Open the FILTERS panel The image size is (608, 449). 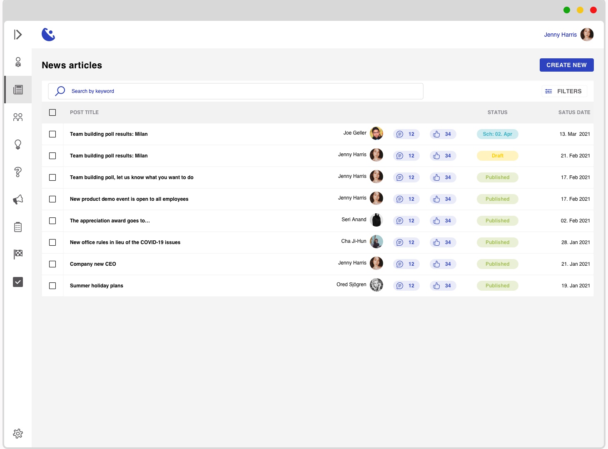click(x=564, y=91)
